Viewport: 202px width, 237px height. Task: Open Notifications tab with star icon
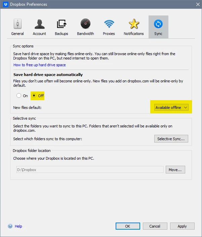(134, 27)
